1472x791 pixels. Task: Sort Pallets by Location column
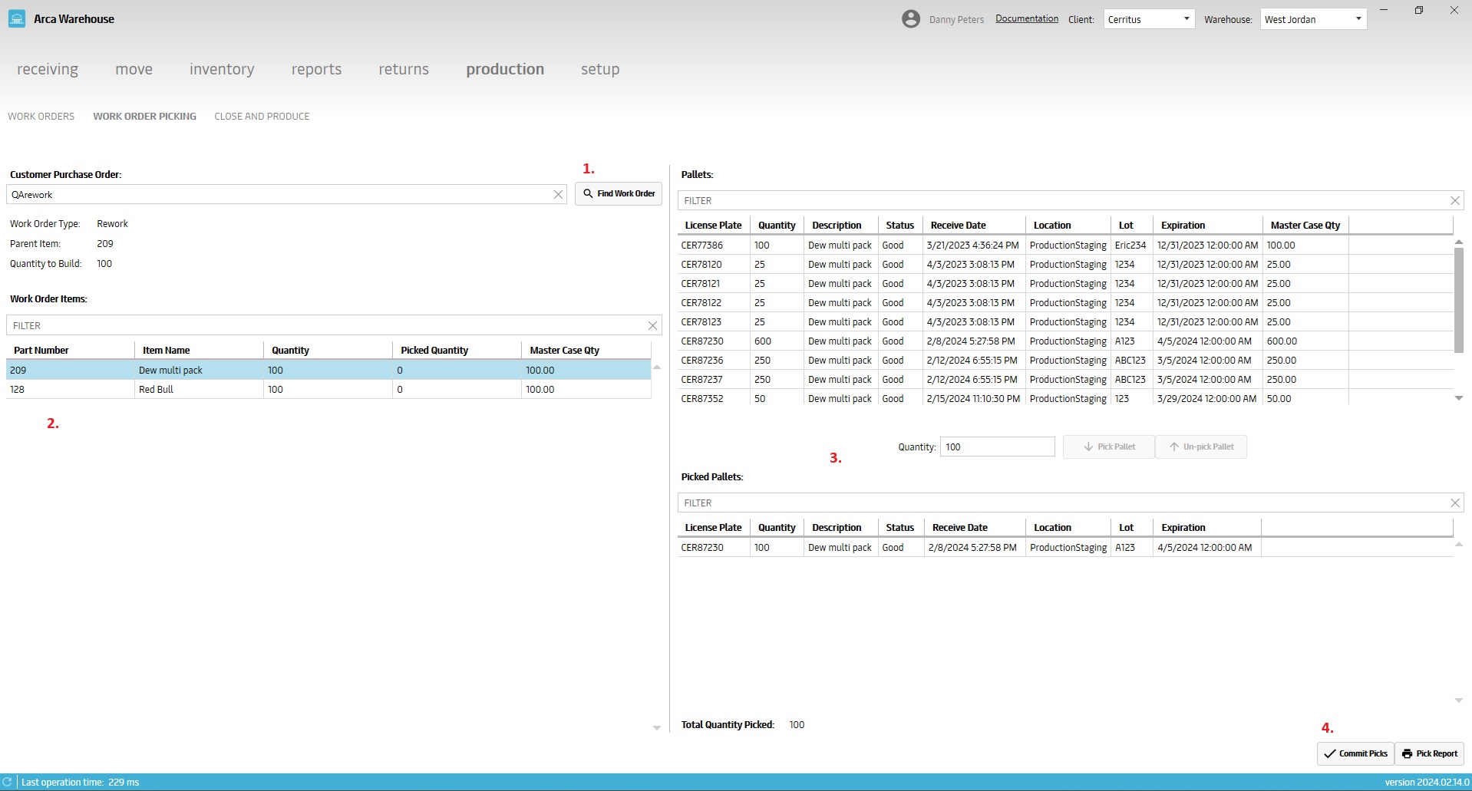(x=1068, y=225)
